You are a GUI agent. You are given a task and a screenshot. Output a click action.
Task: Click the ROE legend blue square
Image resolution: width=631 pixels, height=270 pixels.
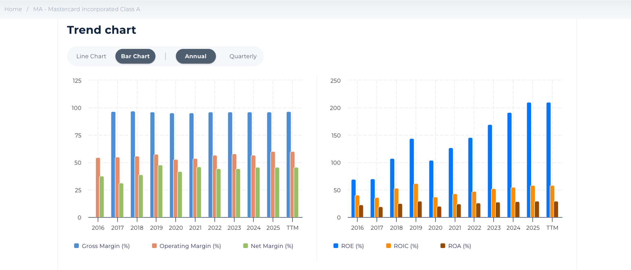(336, 246)
